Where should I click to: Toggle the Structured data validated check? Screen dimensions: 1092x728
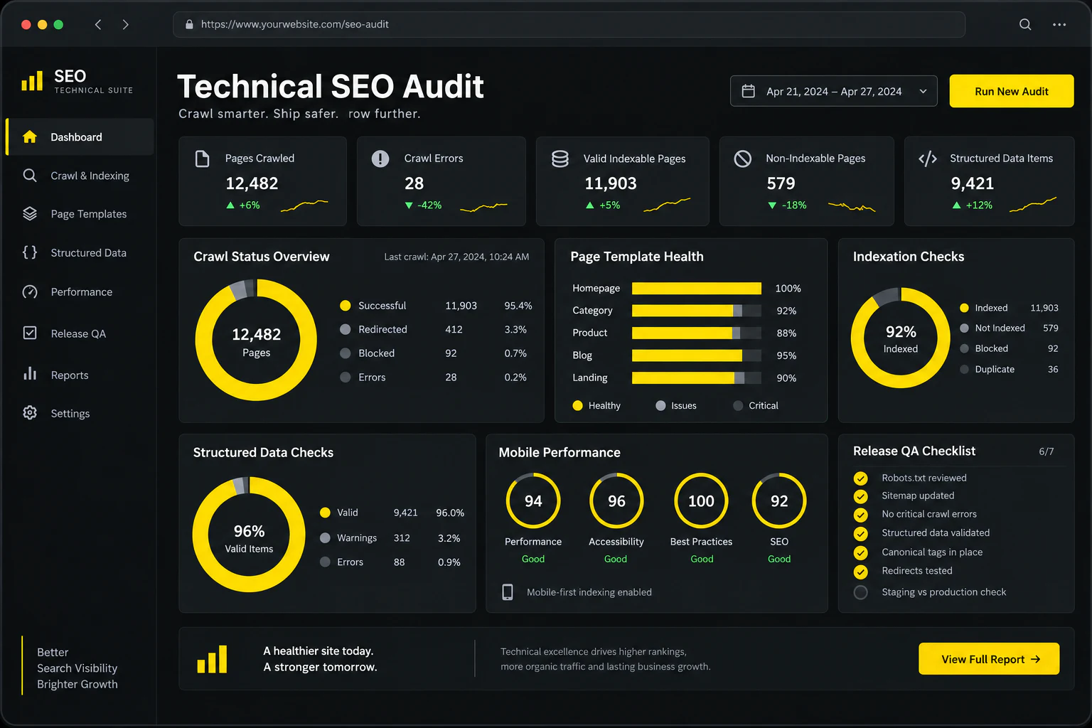(861, 533)
